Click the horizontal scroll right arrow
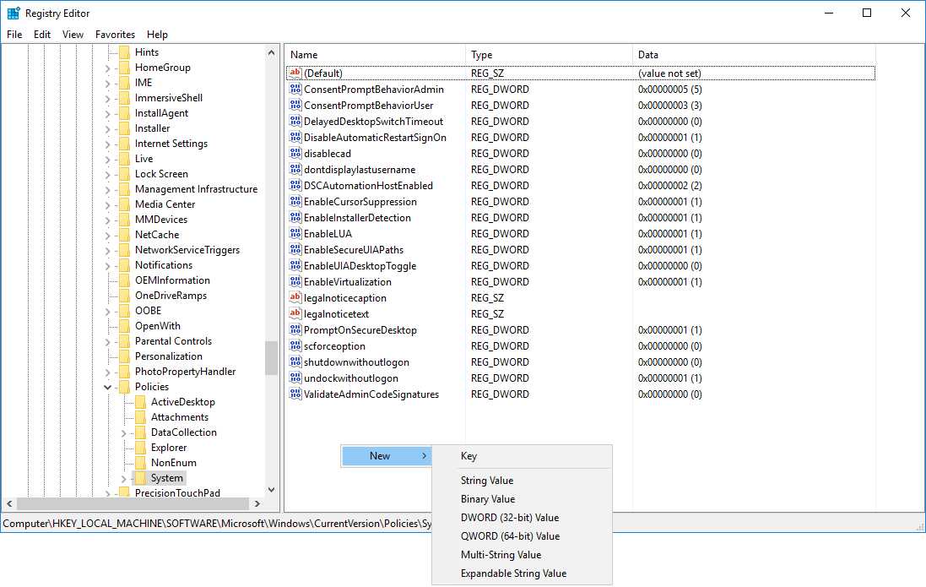 pyautogui.click(x=257, y=503)
